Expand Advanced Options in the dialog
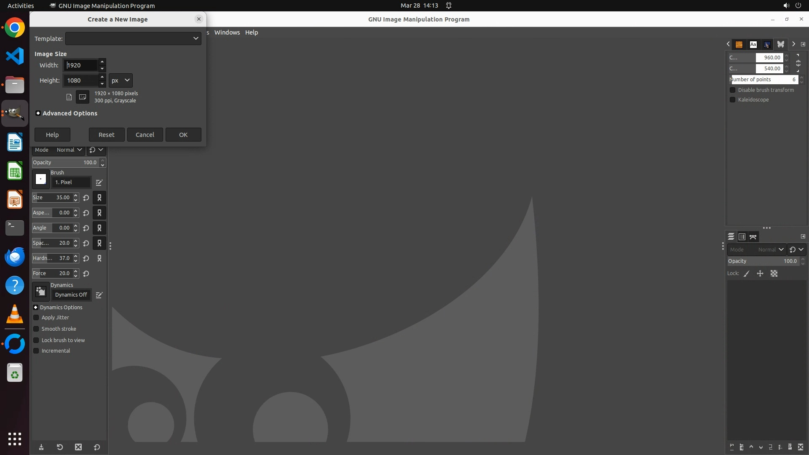This screenshot has height=455, width=809. (x=38, y=113)
